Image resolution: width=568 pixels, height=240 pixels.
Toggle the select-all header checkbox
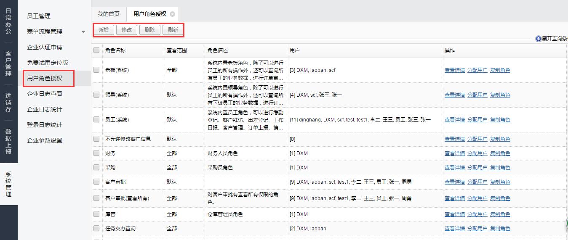96,50
